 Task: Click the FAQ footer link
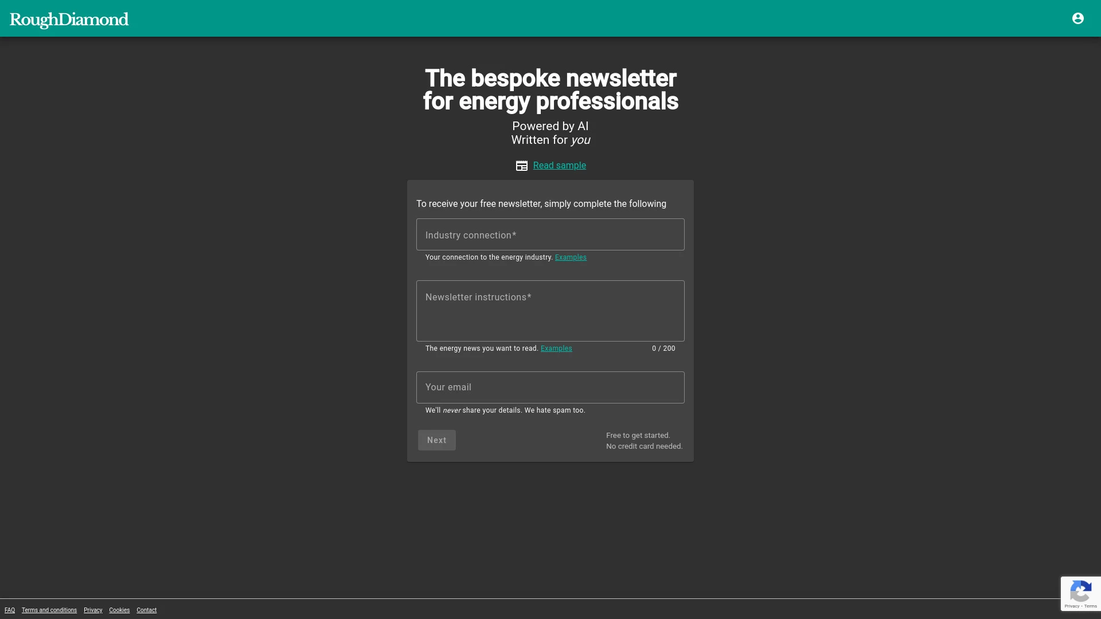click(x=10, y=610)
